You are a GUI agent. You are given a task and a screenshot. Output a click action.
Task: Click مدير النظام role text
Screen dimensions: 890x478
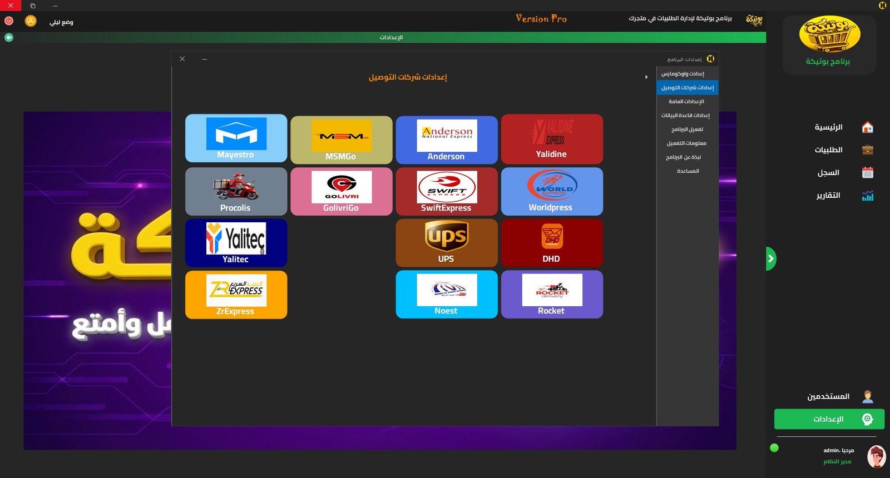(x=837, y=461)
